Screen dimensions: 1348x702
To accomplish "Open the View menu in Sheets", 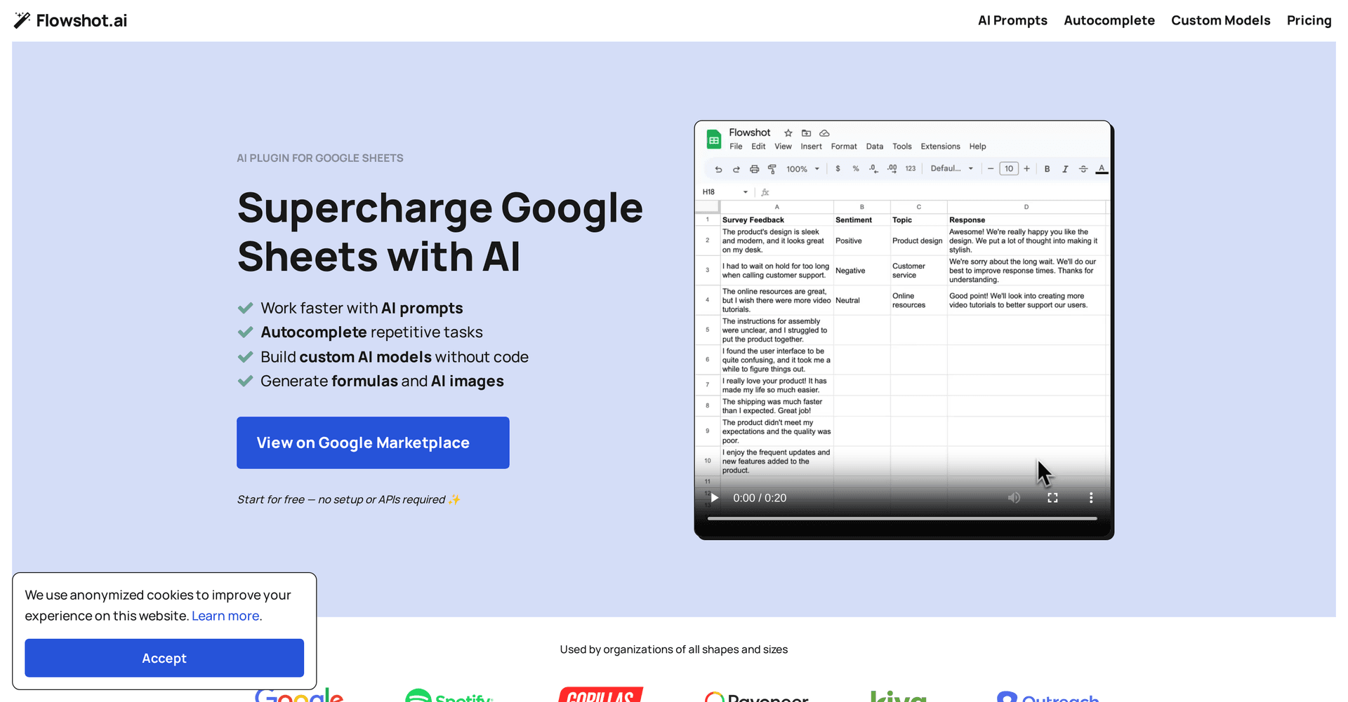I will click(x=783, y=147).
